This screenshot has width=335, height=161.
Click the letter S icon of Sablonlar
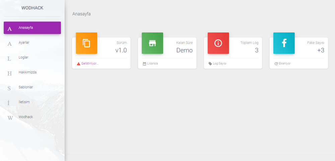(x=9, y=89)
